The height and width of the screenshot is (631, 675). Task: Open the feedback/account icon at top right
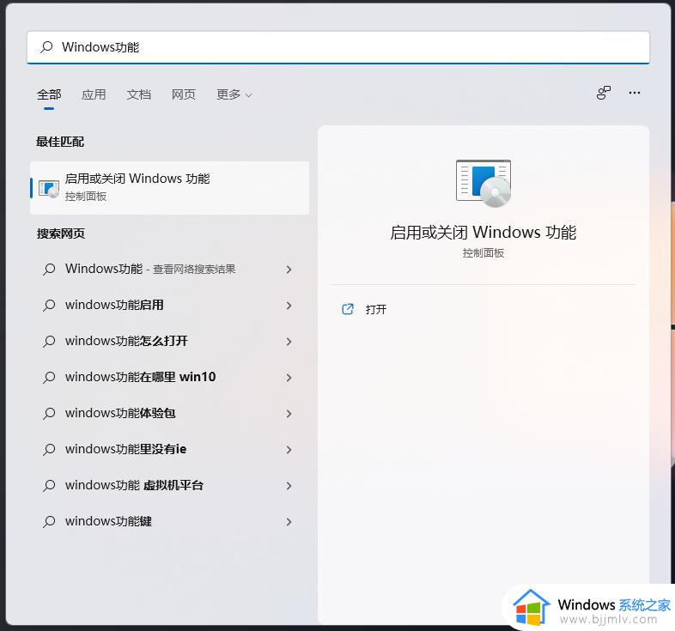click(x=604, y=93)
